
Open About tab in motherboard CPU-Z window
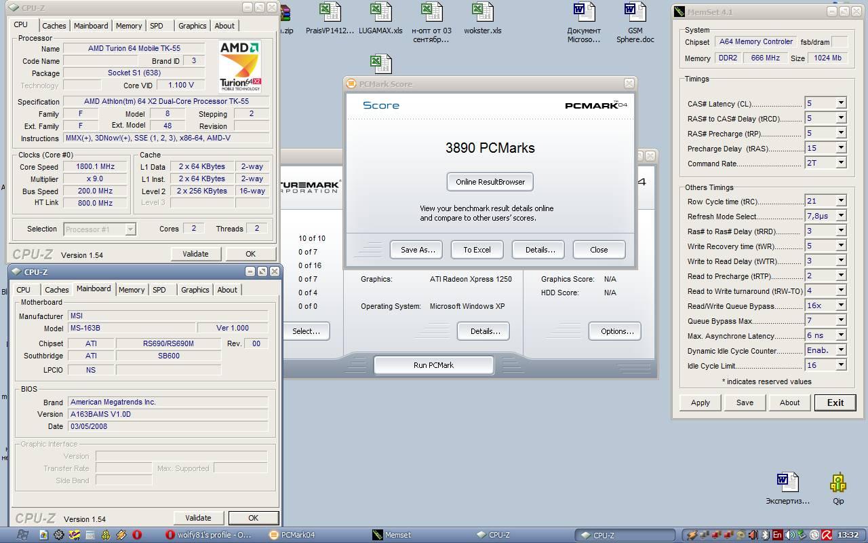point(227,290)
